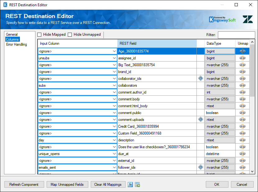Unmap the checkboxes?_360001798234 field
Viewport: 258px width, 192px height.
pos(242,147)
